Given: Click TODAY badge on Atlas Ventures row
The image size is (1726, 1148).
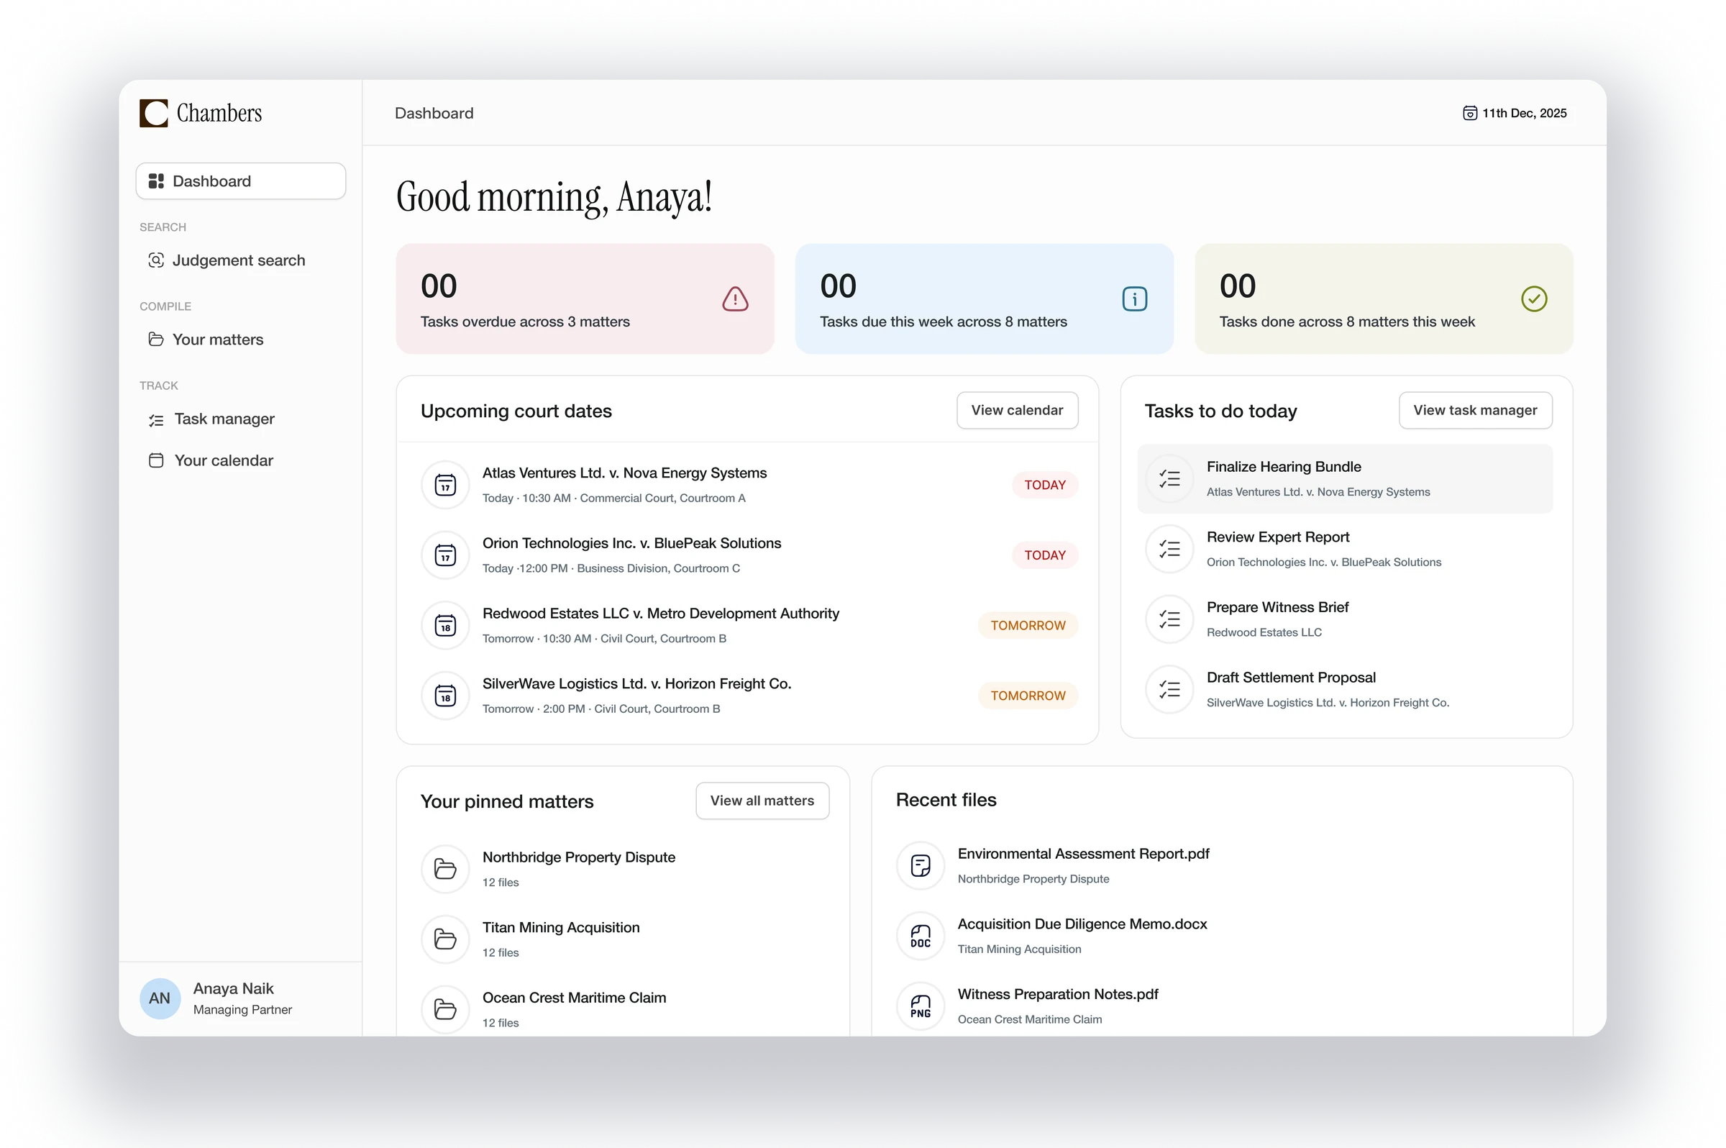Looking at the screenshot, I should point(1044,486).
